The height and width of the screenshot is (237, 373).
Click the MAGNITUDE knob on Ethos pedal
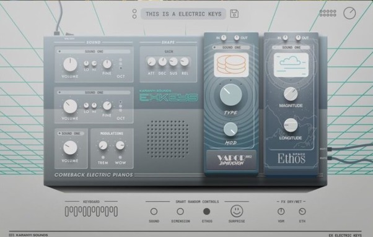[291, 94]
